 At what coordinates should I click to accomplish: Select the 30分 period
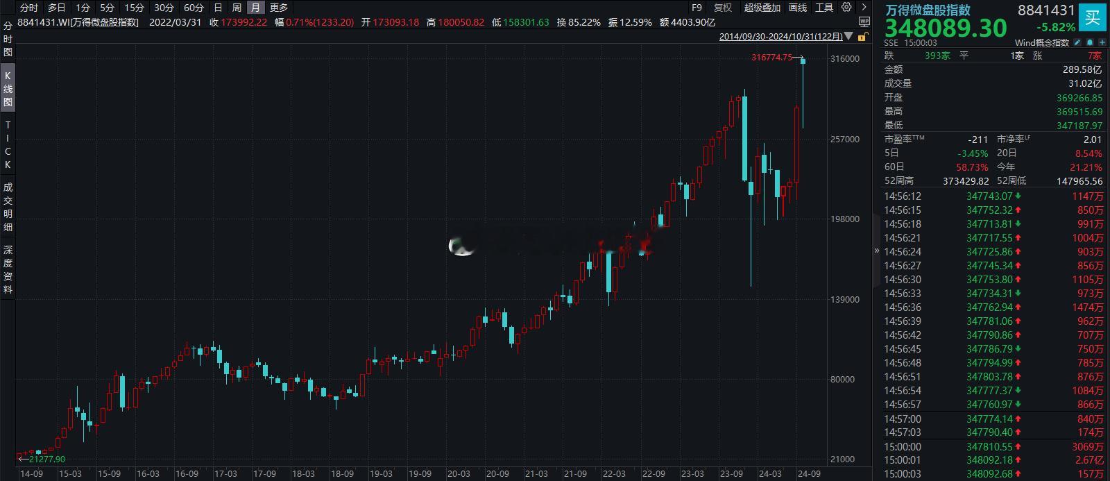click(164, 8)
